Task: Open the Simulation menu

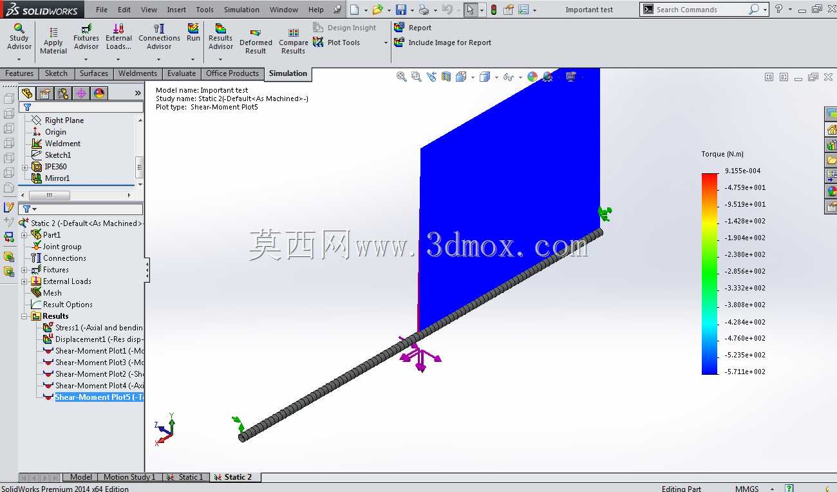Action: [241, 10]
